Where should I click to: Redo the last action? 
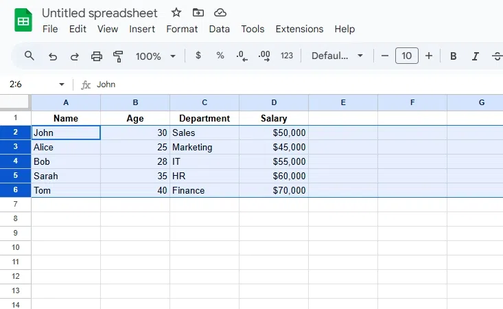74,56
